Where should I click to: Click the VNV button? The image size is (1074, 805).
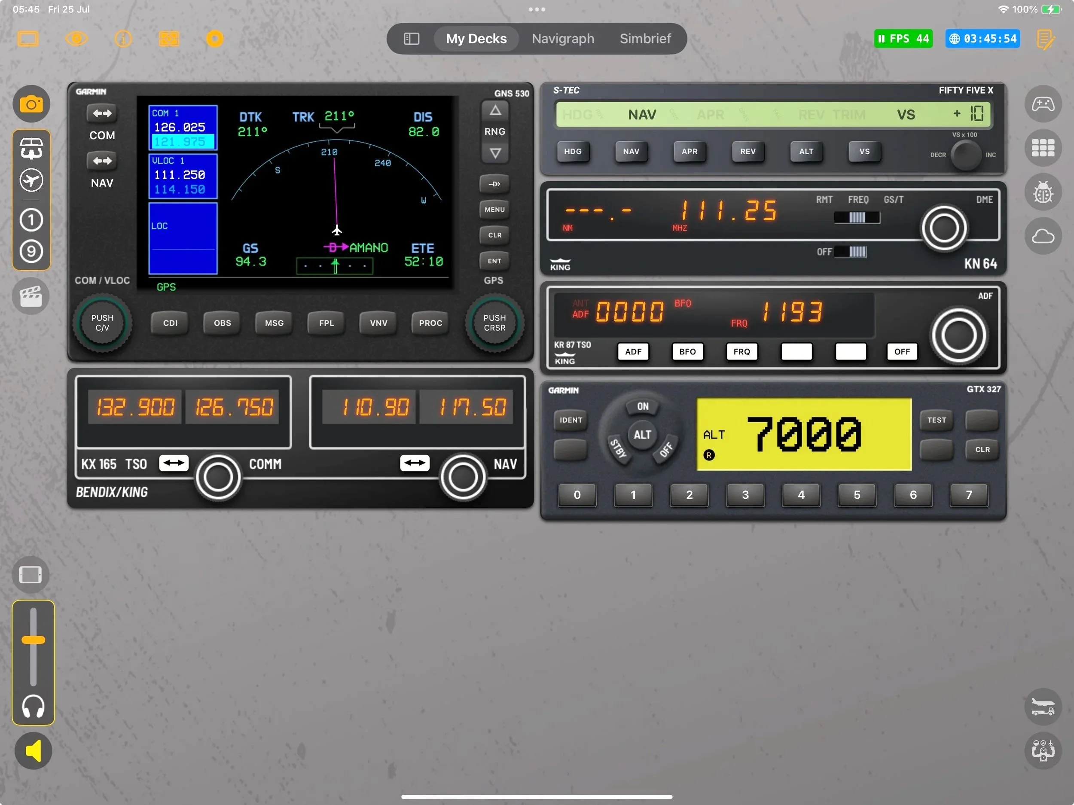click(378, 323)
